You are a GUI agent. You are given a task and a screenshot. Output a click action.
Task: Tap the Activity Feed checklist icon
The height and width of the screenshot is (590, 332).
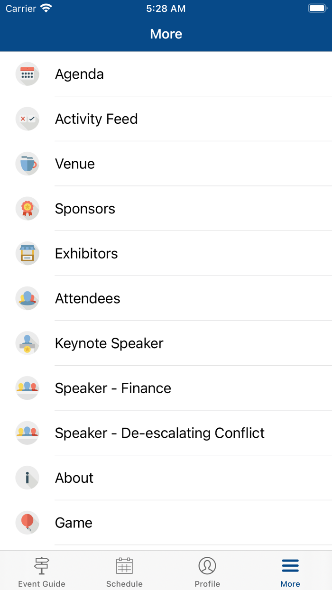[x=27, y=119]
